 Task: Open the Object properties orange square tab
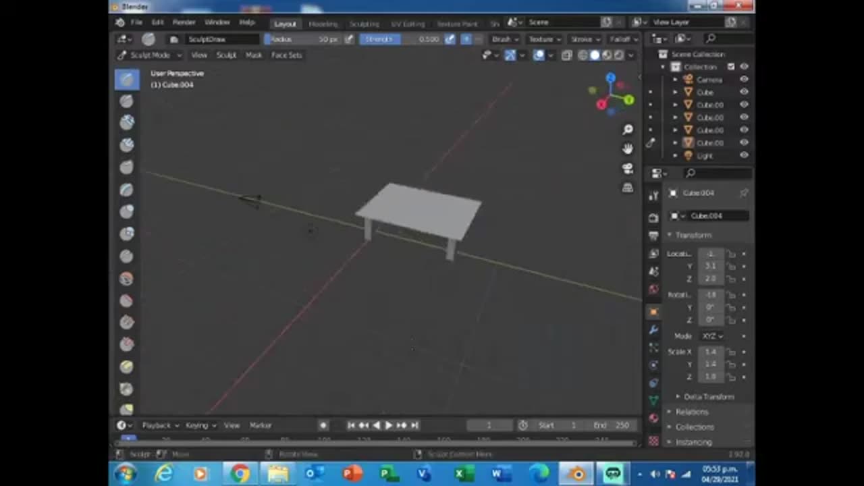click(653, 313)
